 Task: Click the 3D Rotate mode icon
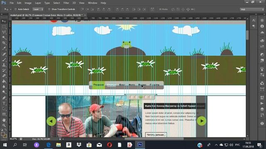click(x=173, y=9)
